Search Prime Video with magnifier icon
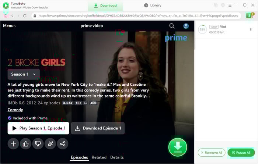 click(x=172, y=26)
